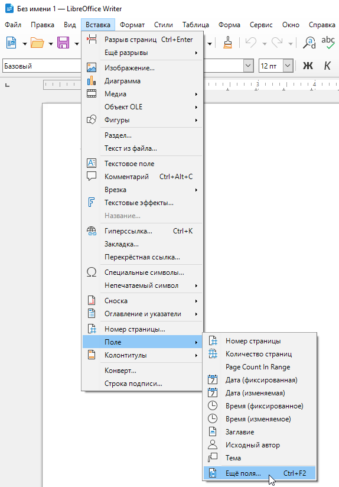
Task: Click the Comment speech bubble icon
Action: click(92, 176)
